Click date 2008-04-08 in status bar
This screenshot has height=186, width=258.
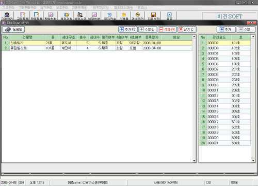(9, 182)
